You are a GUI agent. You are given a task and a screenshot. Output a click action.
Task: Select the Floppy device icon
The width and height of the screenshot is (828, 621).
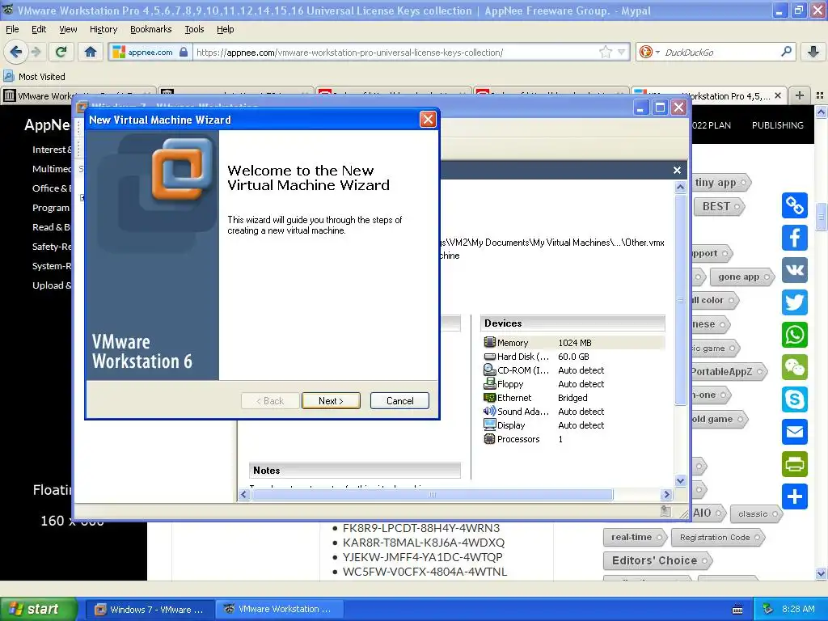pos(489,383)
